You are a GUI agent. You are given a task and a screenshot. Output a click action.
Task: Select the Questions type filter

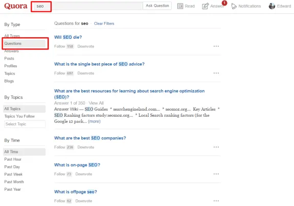coord(25,43)
